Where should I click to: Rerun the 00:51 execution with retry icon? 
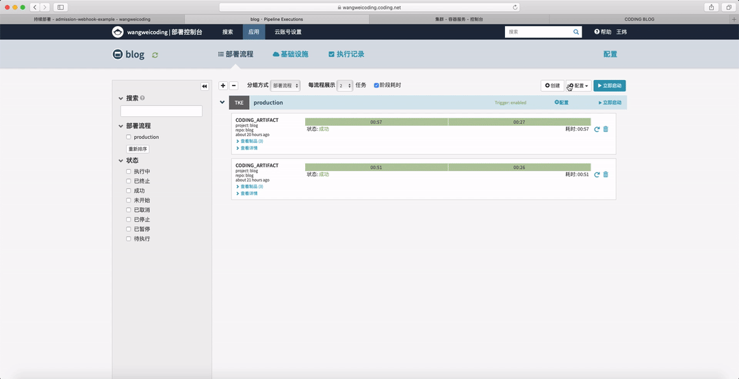[x=597, y=174]
